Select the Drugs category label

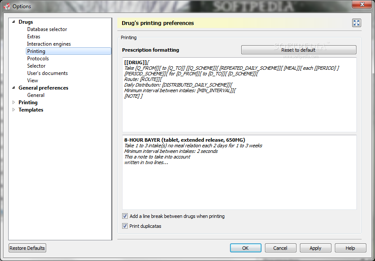[x=25, y=22]
